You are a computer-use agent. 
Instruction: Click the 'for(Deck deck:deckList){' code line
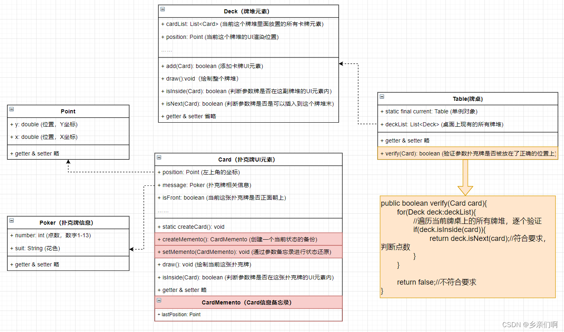tap(436, 212)
